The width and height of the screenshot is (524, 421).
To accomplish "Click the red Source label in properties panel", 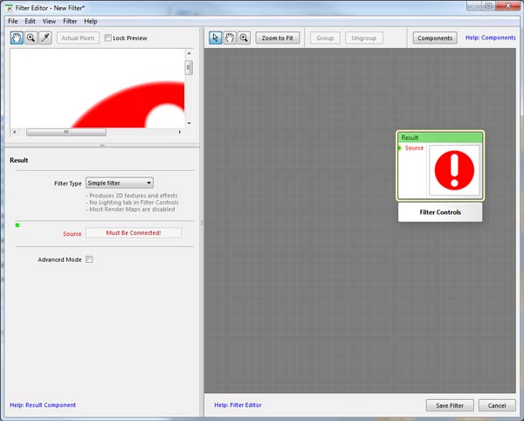I will pos(72,234).
